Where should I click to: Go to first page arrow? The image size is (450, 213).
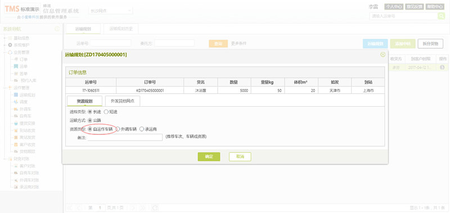coord(70,208)
